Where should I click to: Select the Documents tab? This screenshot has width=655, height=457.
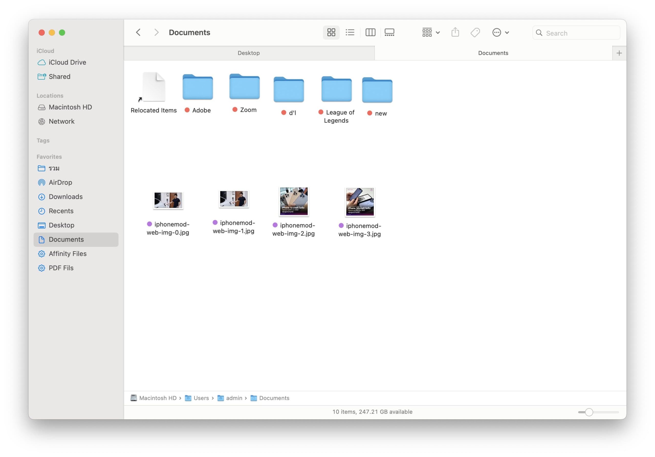click(493, 53)
